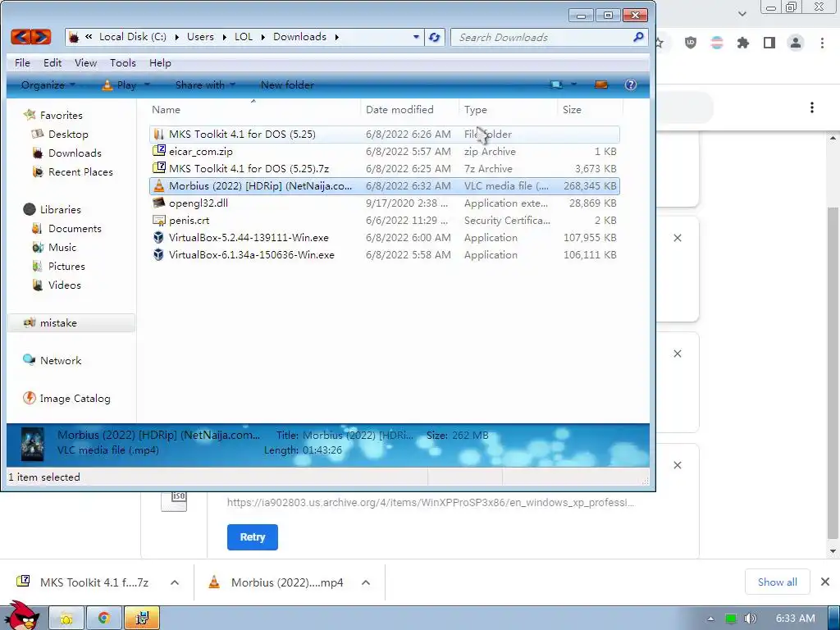
Task: Click the Angry Birds start button
Action: tap(21, 616)
